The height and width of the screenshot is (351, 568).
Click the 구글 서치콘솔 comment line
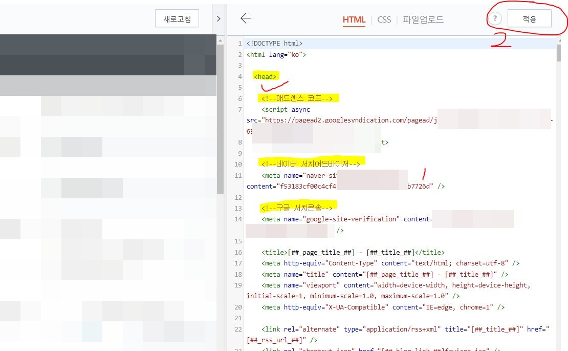point(297,208)
